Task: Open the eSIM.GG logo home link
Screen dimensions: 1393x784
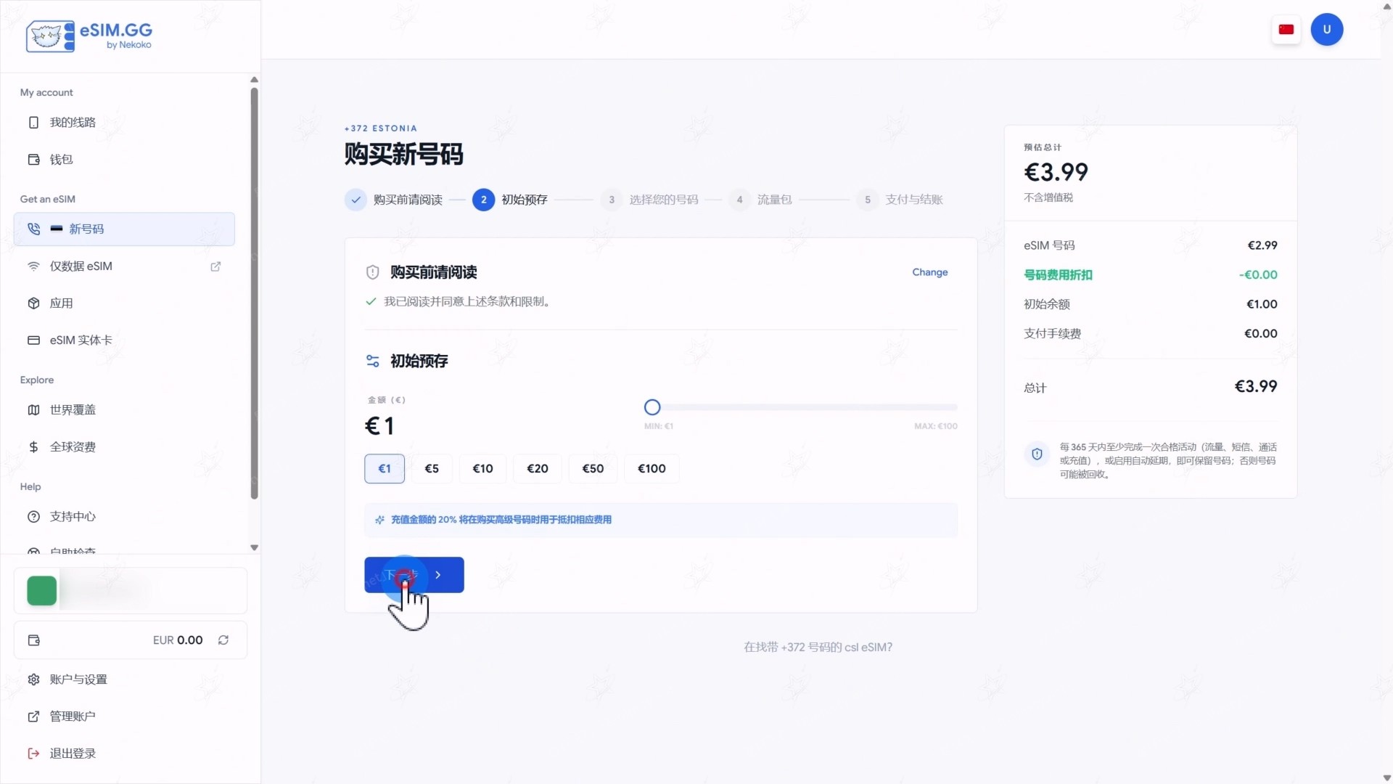Action: tap(89, 36)
